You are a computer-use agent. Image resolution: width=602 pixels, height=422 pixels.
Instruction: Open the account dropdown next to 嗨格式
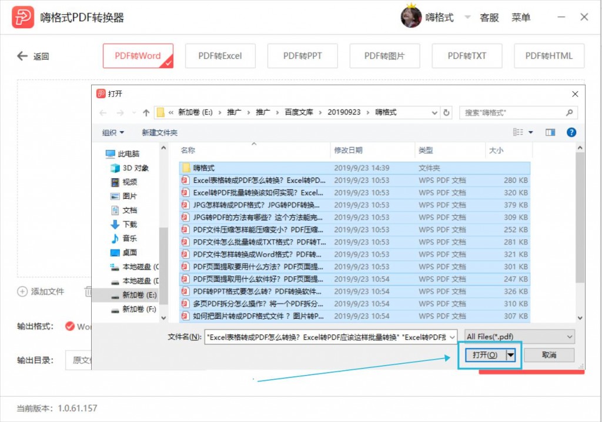click(467, 17)
